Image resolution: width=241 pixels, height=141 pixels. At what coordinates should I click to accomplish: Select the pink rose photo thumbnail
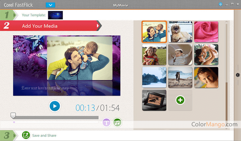click(x=206, y=31)
